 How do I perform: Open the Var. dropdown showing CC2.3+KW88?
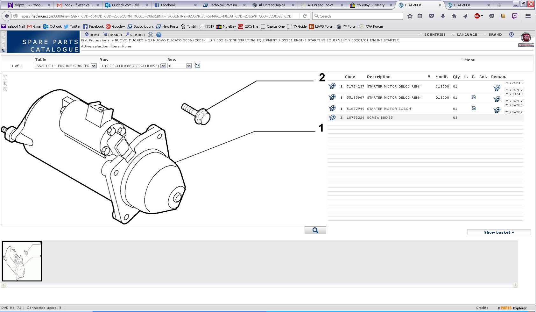click(x=133, y=66)
